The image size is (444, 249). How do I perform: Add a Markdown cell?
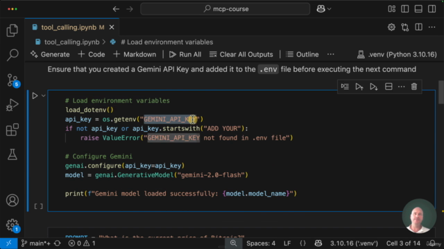(x=135, y=54)
